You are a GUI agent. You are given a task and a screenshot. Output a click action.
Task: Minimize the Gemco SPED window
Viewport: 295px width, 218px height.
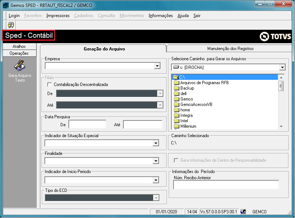pyautogui.click(x=260, y=4)
